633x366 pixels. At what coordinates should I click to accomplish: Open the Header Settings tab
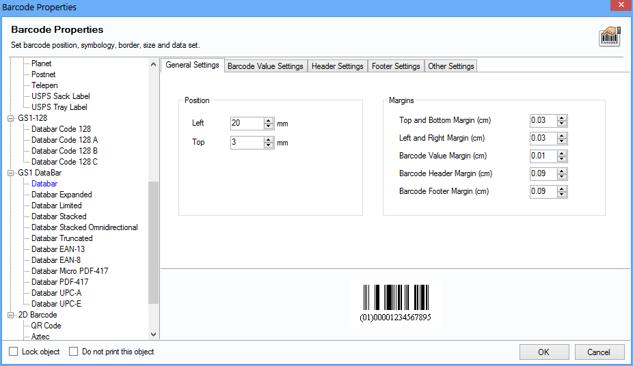(x=338, y=66)
